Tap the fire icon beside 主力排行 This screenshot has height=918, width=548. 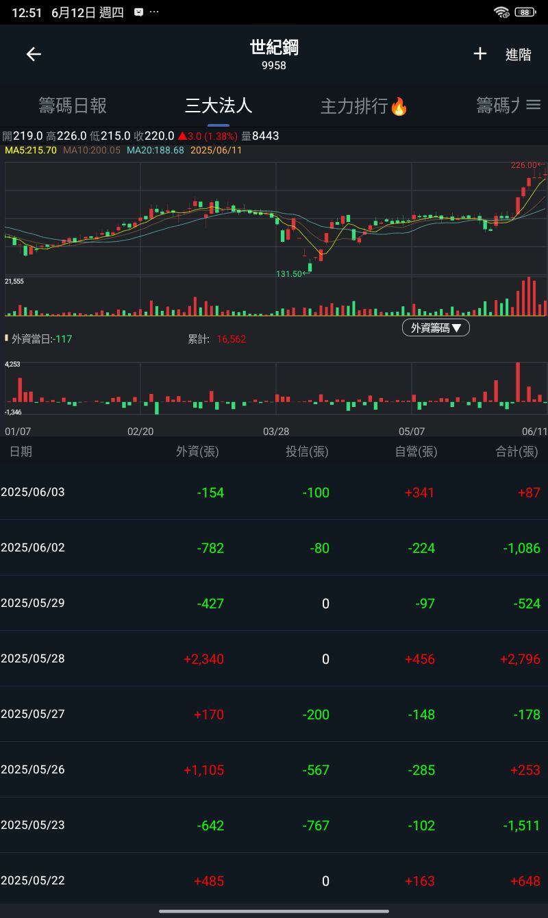(x=399, y=106)
